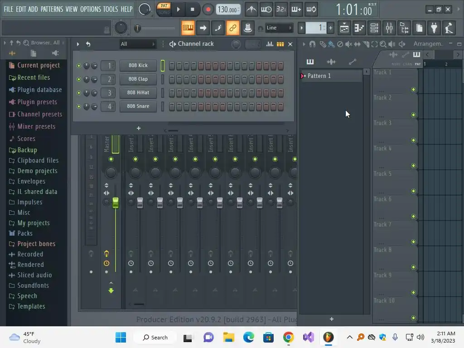Click the 130.000 tempo field

click(228, 10)
